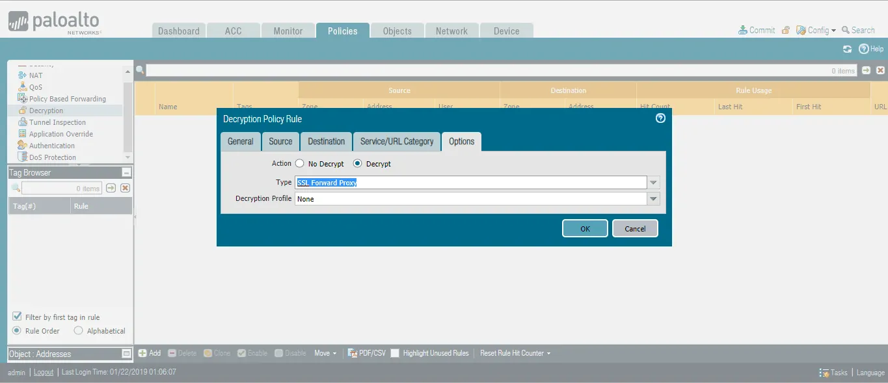Enable the Highlight Unused Rules checkbox
The image size is (888, 383).
[395, 353]
